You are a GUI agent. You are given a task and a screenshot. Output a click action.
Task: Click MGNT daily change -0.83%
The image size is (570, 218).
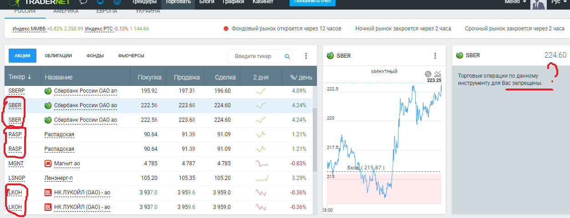(x=298, y=163)
